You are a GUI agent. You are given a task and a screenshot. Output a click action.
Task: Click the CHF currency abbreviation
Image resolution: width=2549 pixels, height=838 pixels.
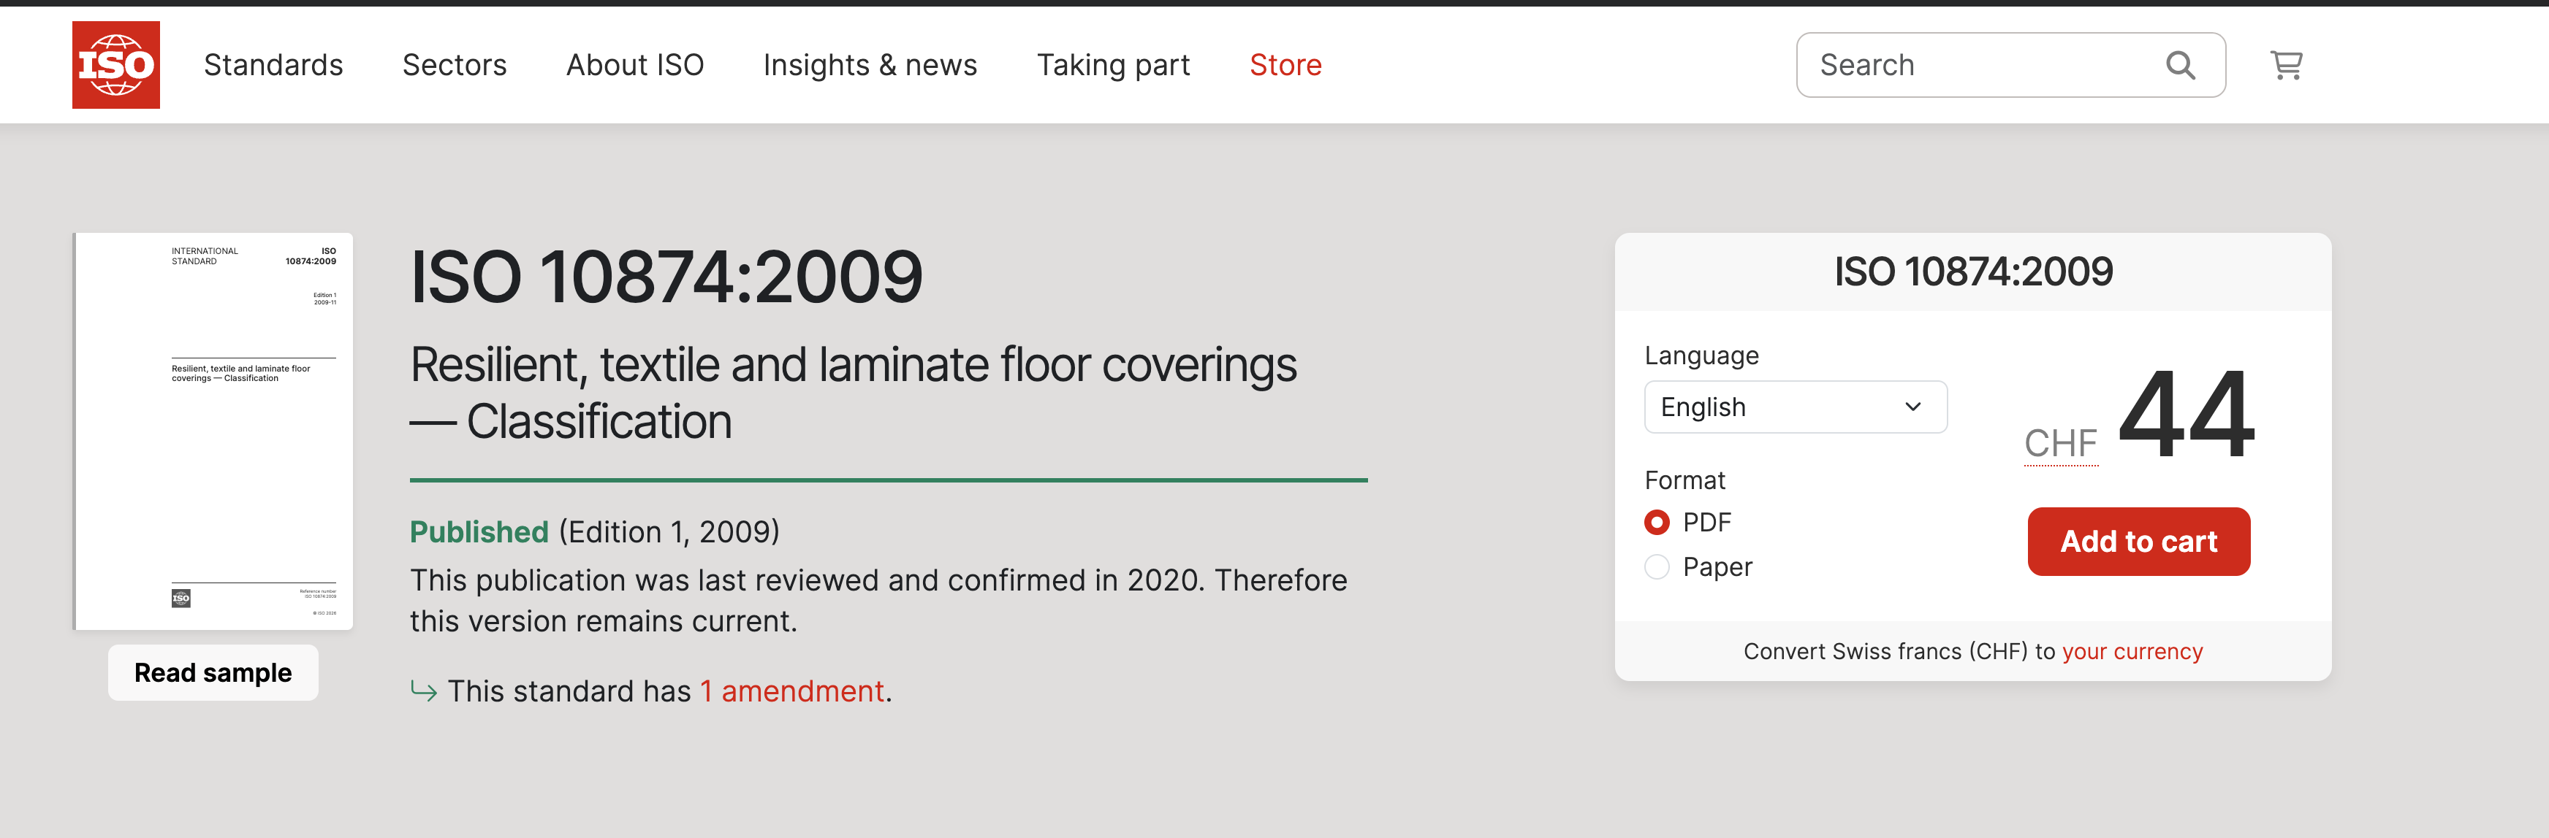click(2060, 444)
